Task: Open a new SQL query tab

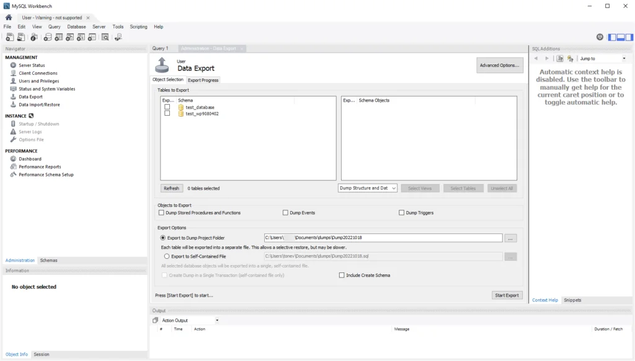Action: [x=9, y=37]
